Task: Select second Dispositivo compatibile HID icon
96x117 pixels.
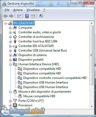Action: (x=20, y=73)
